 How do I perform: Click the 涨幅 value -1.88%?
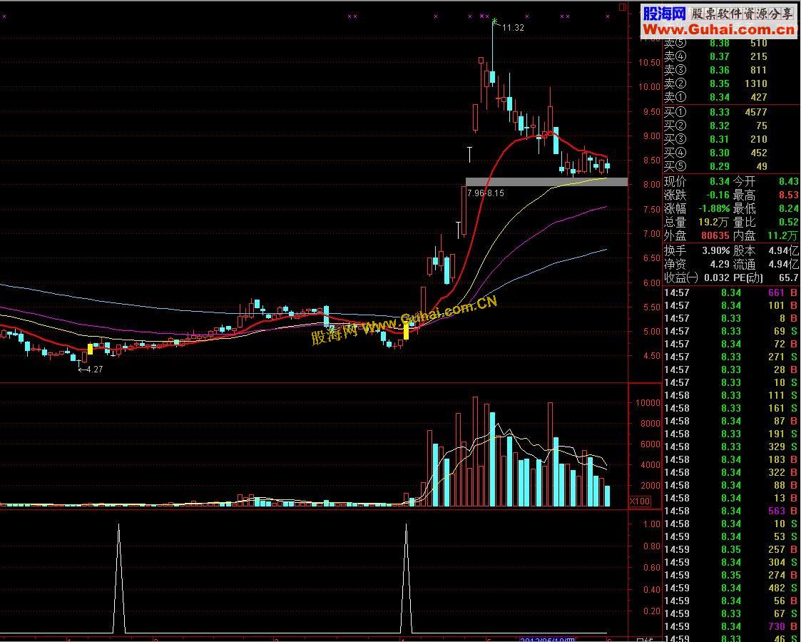click(x=714, y=208)
